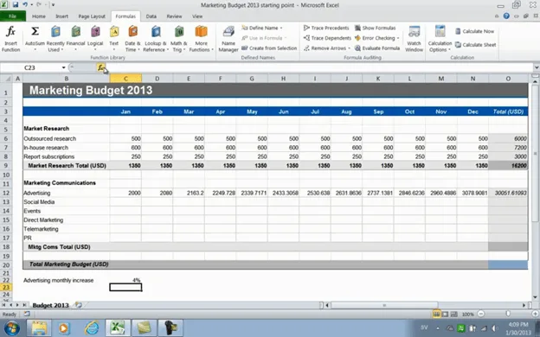Viewport: 540px width, 337px height.
Task: Open Excel Help question mark icon
Action: pos(506,16)
